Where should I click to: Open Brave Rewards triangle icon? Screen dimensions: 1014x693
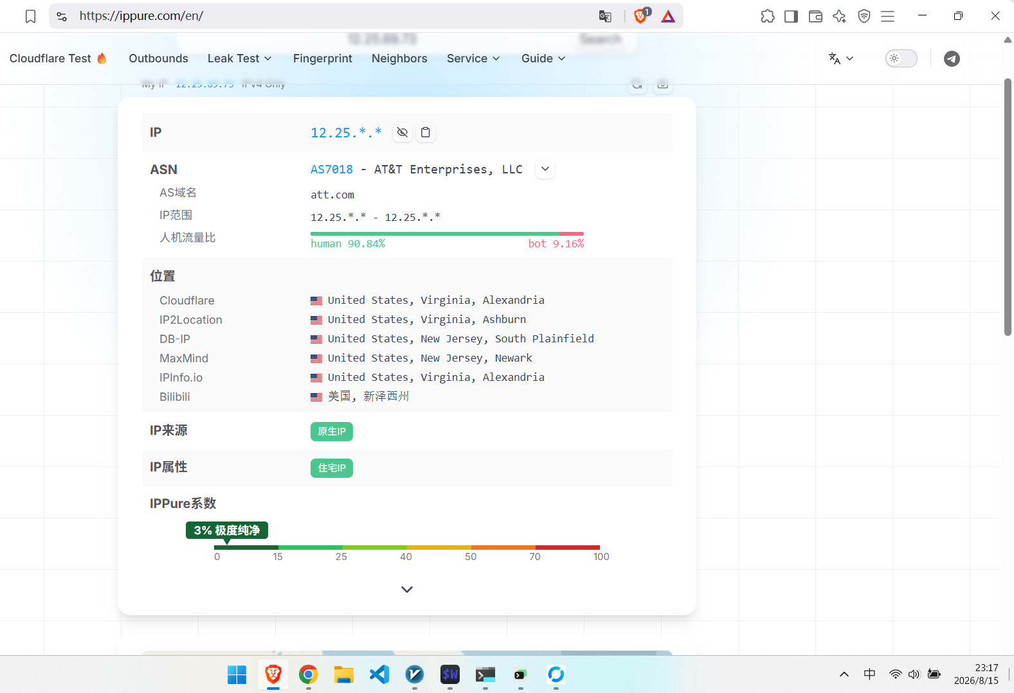(668, 16)
